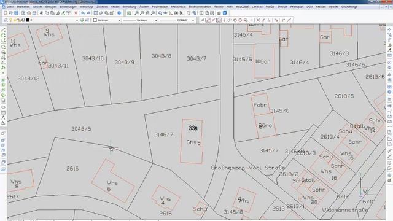Open the Fenster menu
This screenshot has height=221, width=393.
tap(219, 7)
